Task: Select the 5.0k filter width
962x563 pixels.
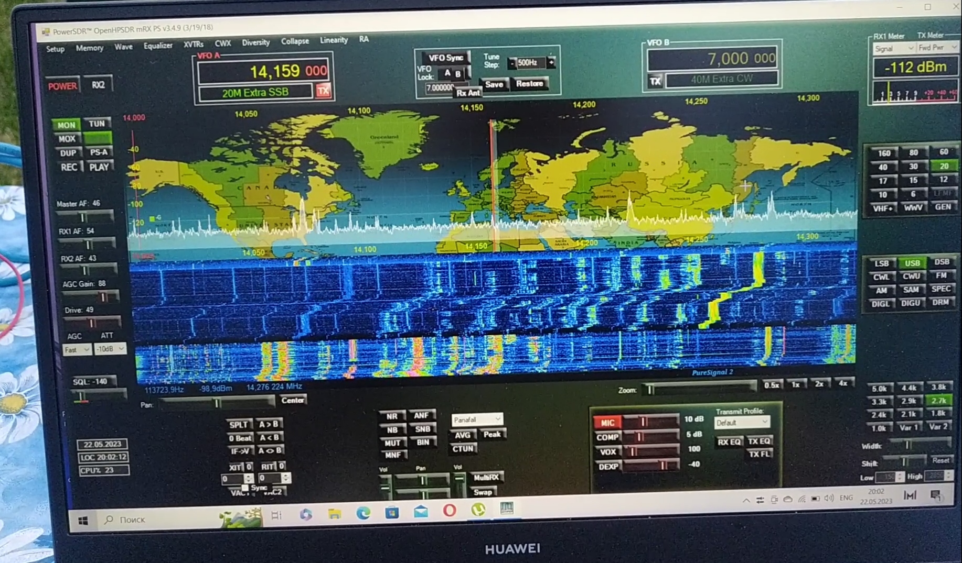Action: [879, 389]
